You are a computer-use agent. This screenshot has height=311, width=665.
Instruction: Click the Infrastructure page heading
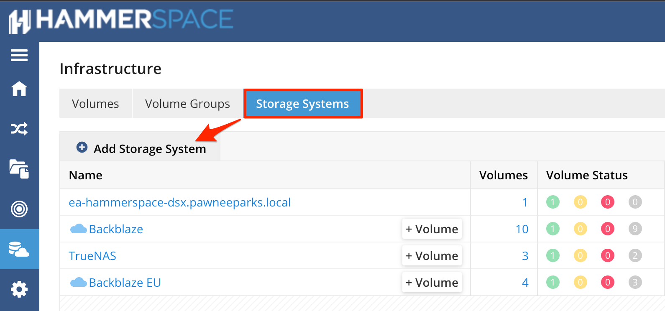click(110, 69)
